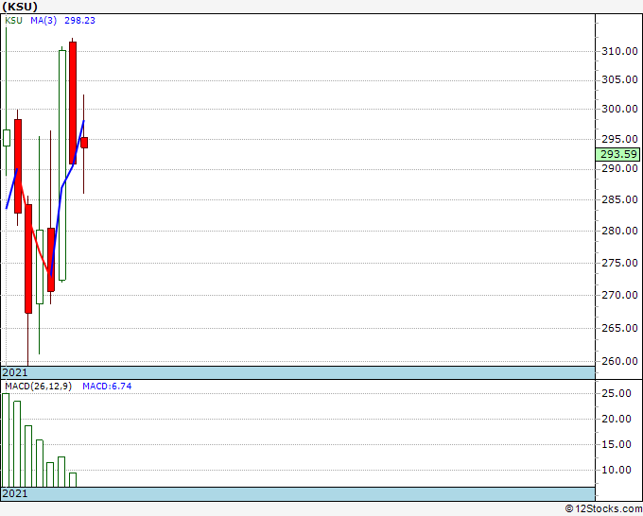Click the moving average value 298.23

(x=79, y=21)
